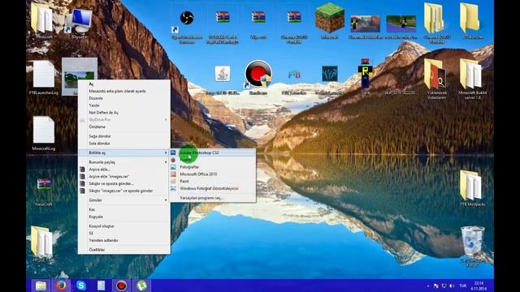Click the TUR language indicator

[462, 286]
